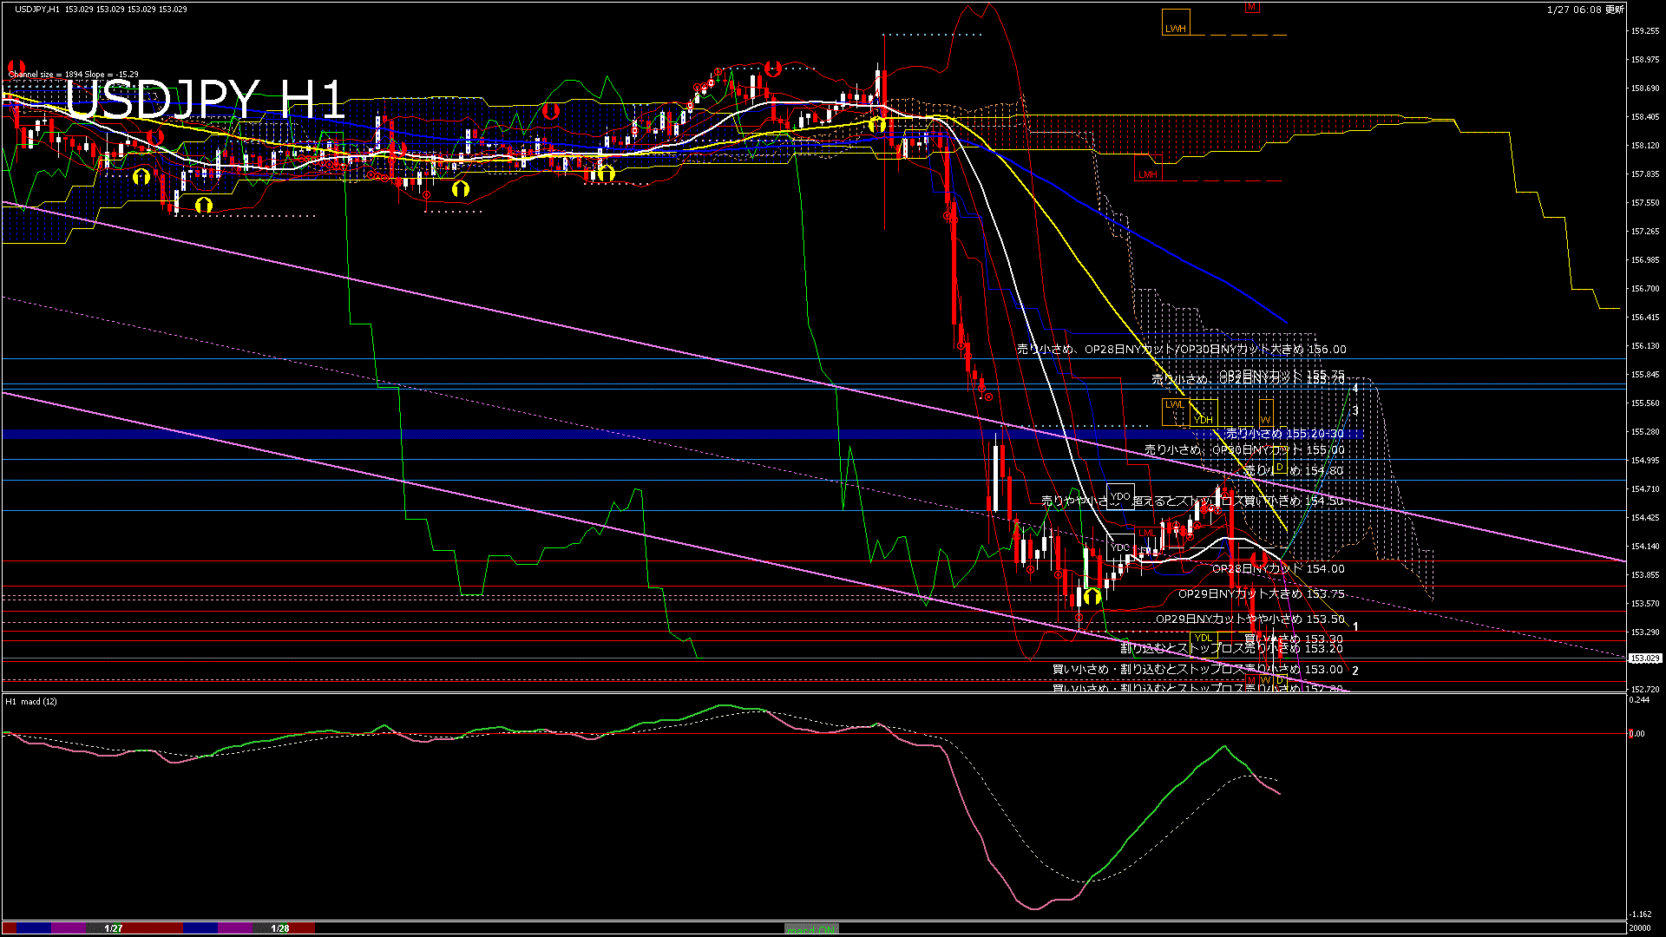1666x937 pixels.
Task: Click the yellow YDH marker box
Action: [1204, 414]
